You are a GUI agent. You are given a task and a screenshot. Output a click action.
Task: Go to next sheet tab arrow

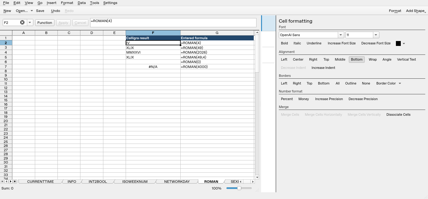pyautogui.click(x=11, y=182)
